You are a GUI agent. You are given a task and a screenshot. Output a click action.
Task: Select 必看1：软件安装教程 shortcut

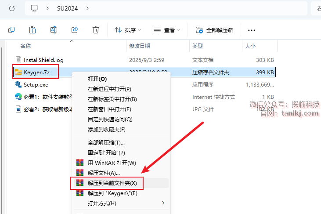point(48,97)
